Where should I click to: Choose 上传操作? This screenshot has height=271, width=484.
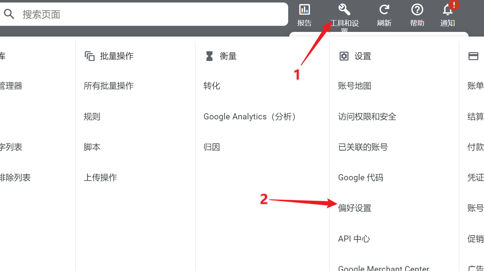pos(100,177)
